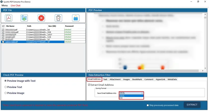Image resolution: width=209 pixels, height=111 pixels.
Task: Open the Menu item
Action: (x=5, y=5)
